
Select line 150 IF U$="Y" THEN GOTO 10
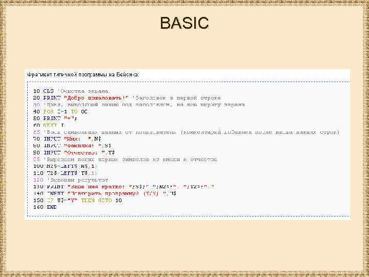(77, 201)
